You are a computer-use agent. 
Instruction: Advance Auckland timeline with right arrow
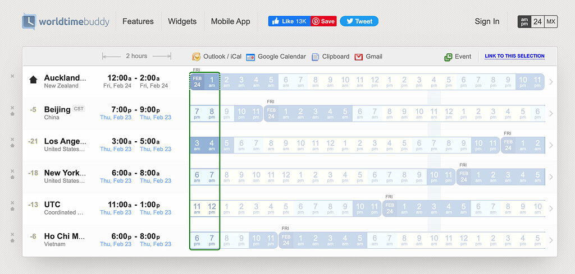tap(551, 82)
